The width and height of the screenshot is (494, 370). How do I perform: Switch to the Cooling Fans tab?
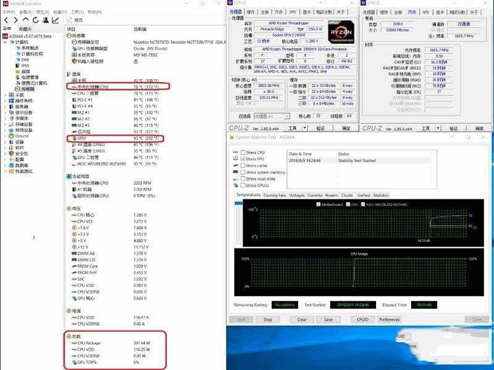275,195
